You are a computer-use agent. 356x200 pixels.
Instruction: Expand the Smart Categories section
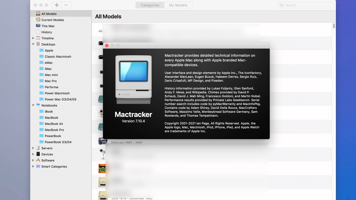click(x=33, y=166)
